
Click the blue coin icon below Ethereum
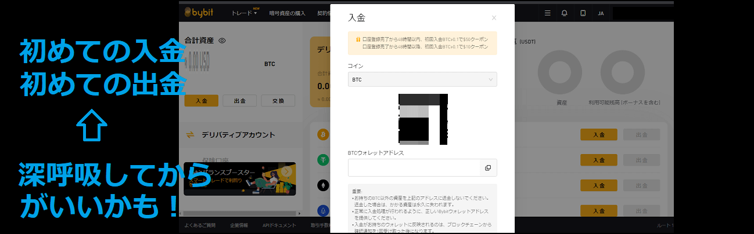click(x=323, y=210)
